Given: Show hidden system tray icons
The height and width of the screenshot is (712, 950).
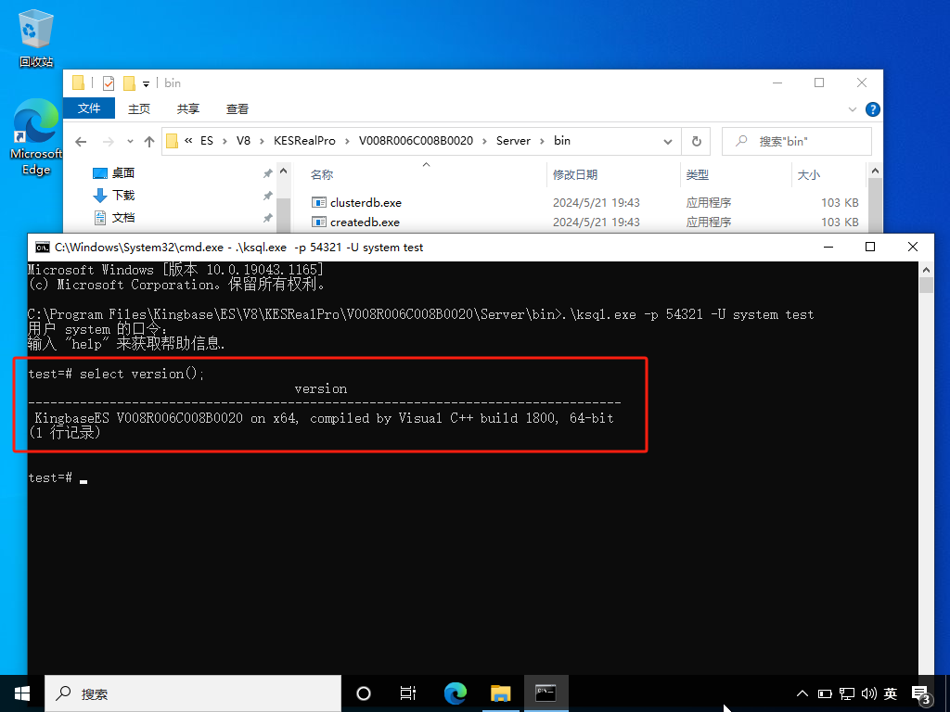Looking at the screenshot, I should pos(802,693).
